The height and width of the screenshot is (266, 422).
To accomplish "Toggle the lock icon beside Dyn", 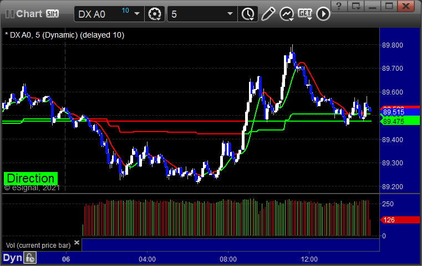I will (30, 258).
